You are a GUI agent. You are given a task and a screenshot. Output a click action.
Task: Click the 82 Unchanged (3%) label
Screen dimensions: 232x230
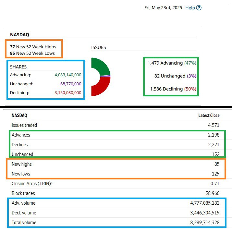point(175,76)
